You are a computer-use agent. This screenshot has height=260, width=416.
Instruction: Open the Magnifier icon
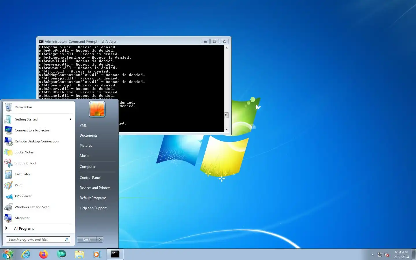[8, 218]
